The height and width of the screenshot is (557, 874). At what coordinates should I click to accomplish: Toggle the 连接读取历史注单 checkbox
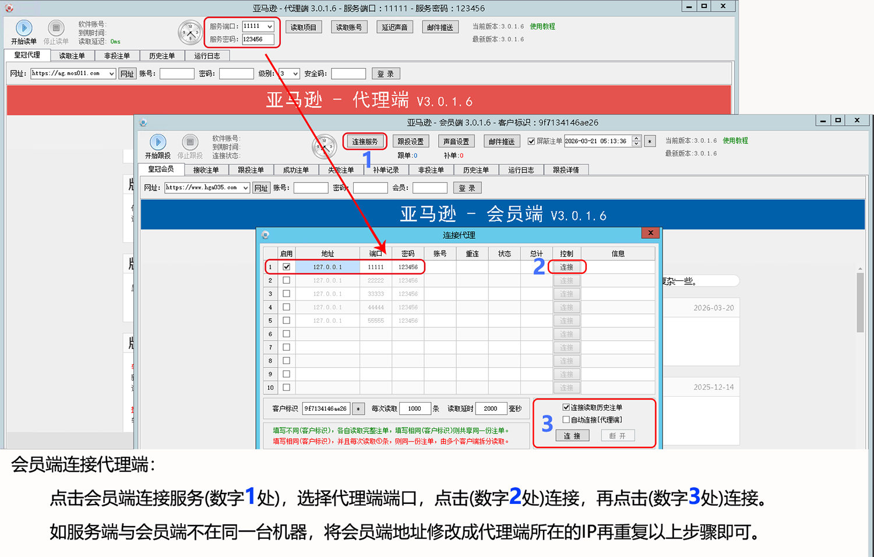566,407
